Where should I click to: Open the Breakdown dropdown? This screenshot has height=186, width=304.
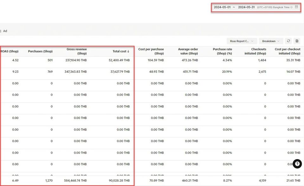(x=271, y=41)
